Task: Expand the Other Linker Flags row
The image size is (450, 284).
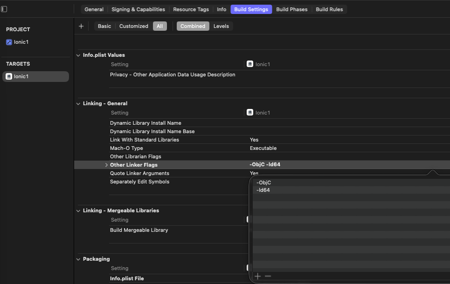Action: point(106,165)
